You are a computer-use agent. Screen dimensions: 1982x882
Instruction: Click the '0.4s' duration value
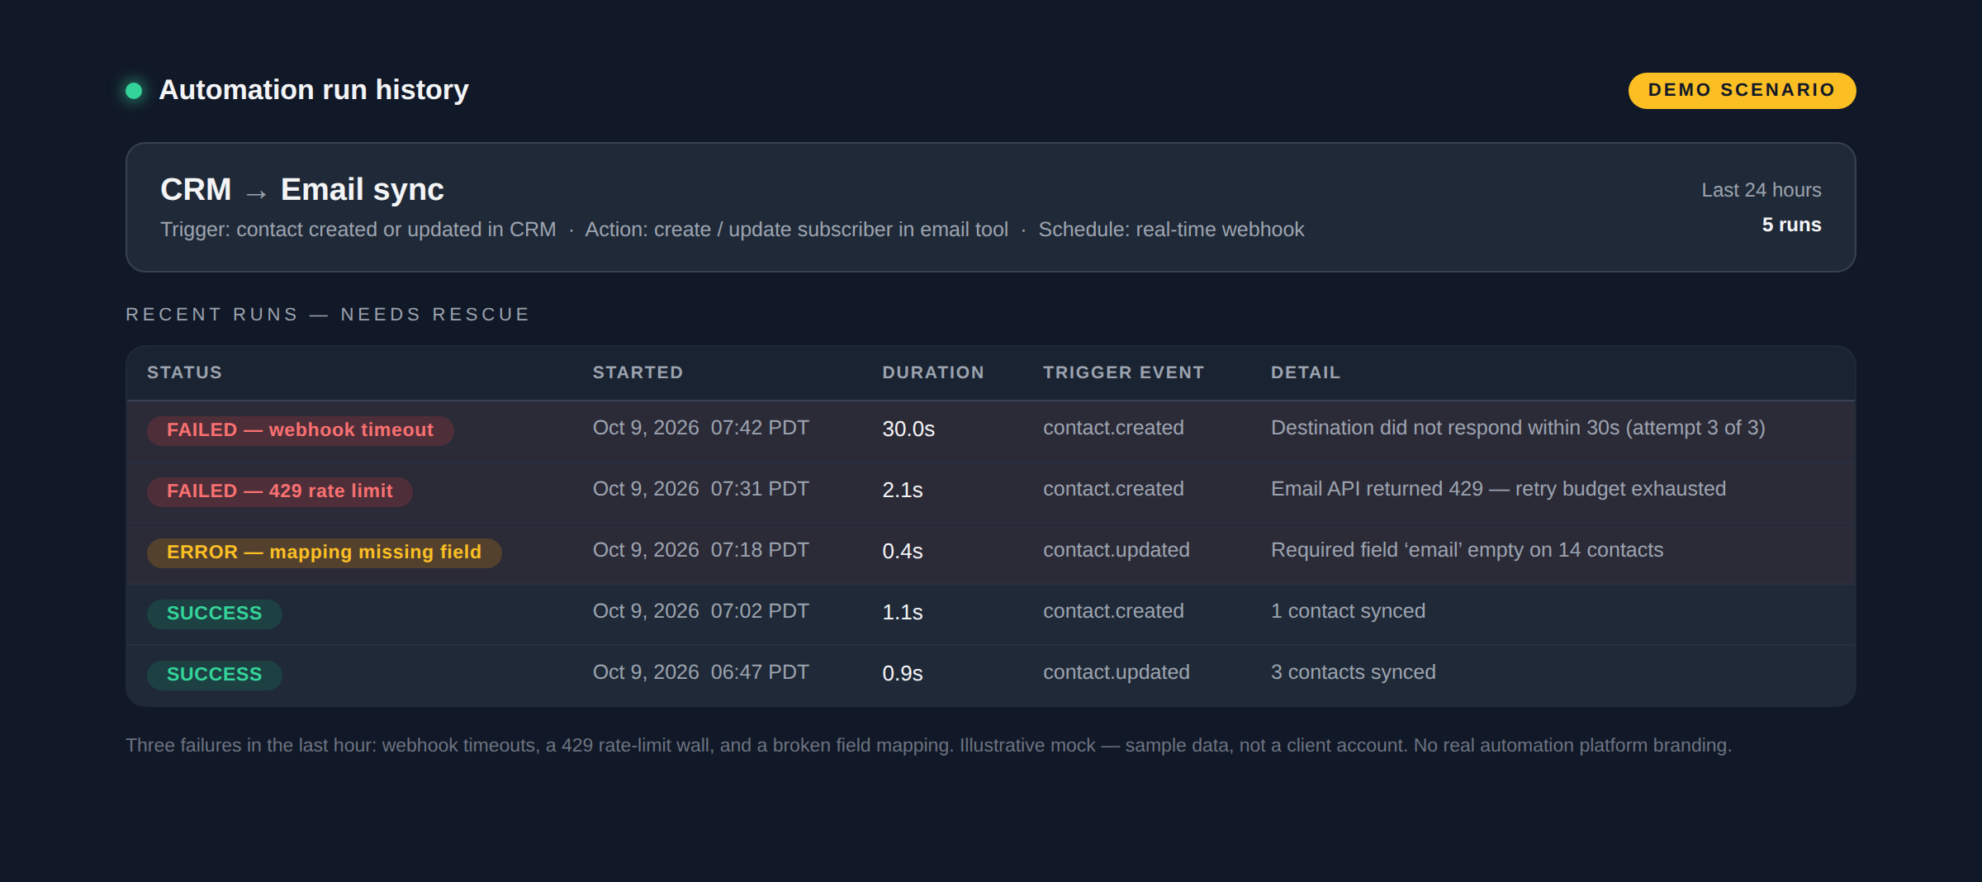tap(903, 552)
